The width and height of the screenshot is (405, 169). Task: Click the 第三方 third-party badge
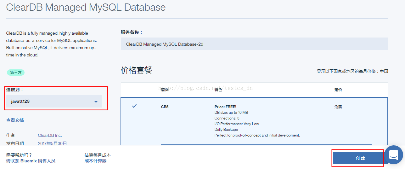tap(16, 73)
